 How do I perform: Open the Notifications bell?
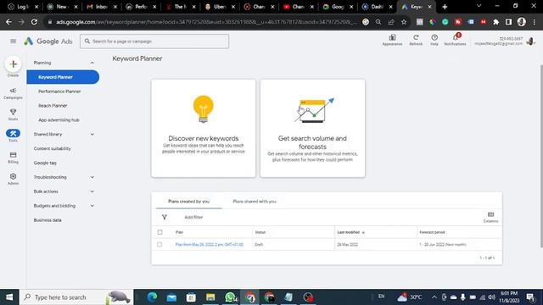pyautogui.click(x=455, y=40)
